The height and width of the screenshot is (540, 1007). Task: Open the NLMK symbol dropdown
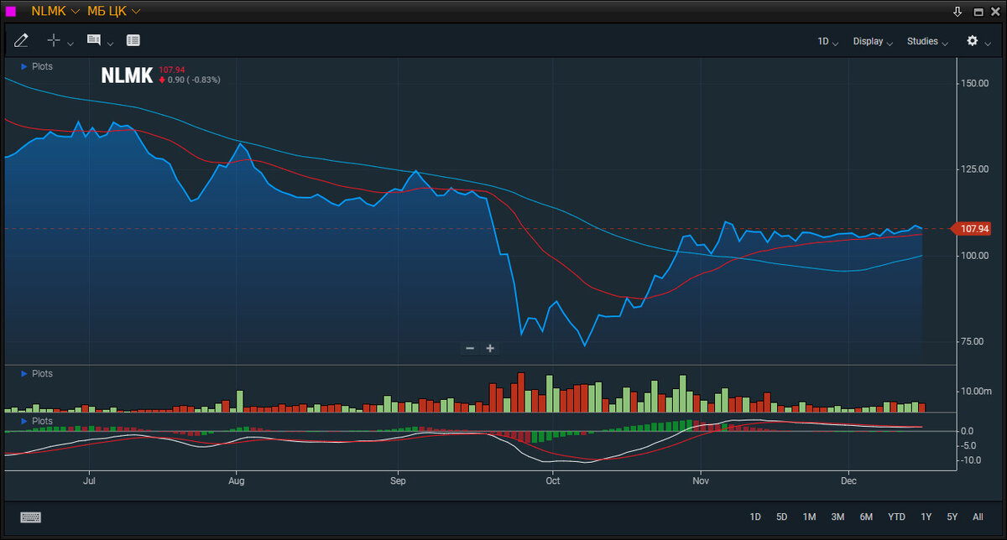pos(55,12)
